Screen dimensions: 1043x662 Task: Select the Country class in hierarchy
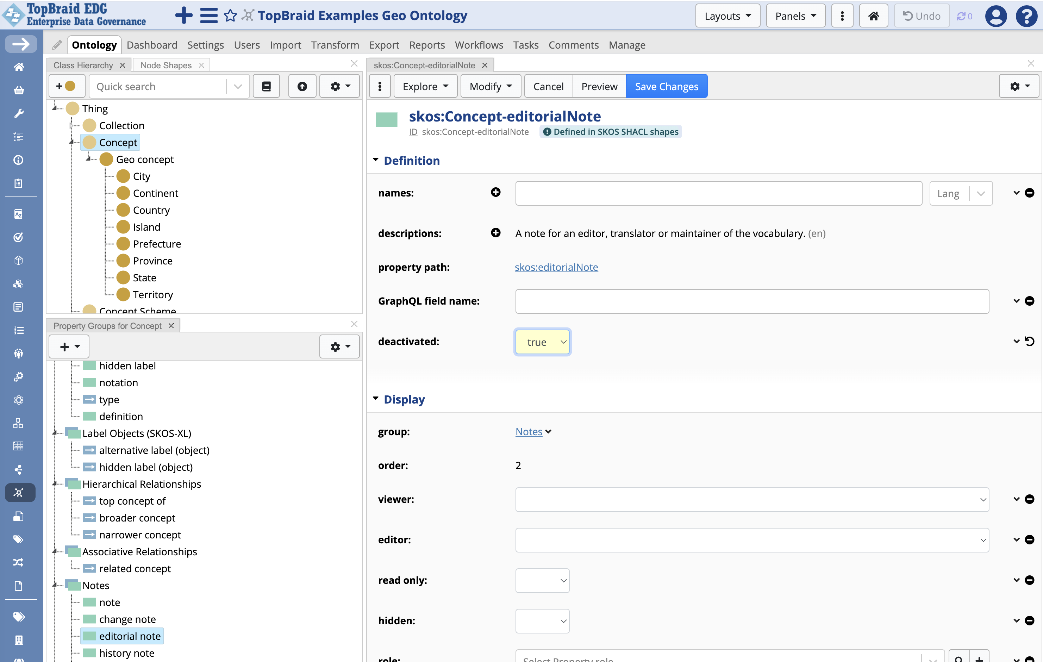[151, 210]
